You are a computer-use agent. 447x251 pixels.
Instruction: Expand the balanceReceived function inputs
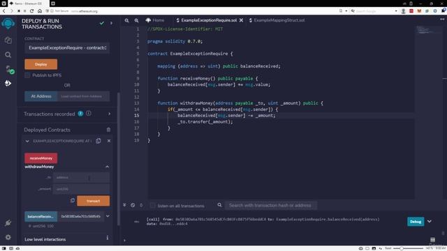(x=108, y=216)
